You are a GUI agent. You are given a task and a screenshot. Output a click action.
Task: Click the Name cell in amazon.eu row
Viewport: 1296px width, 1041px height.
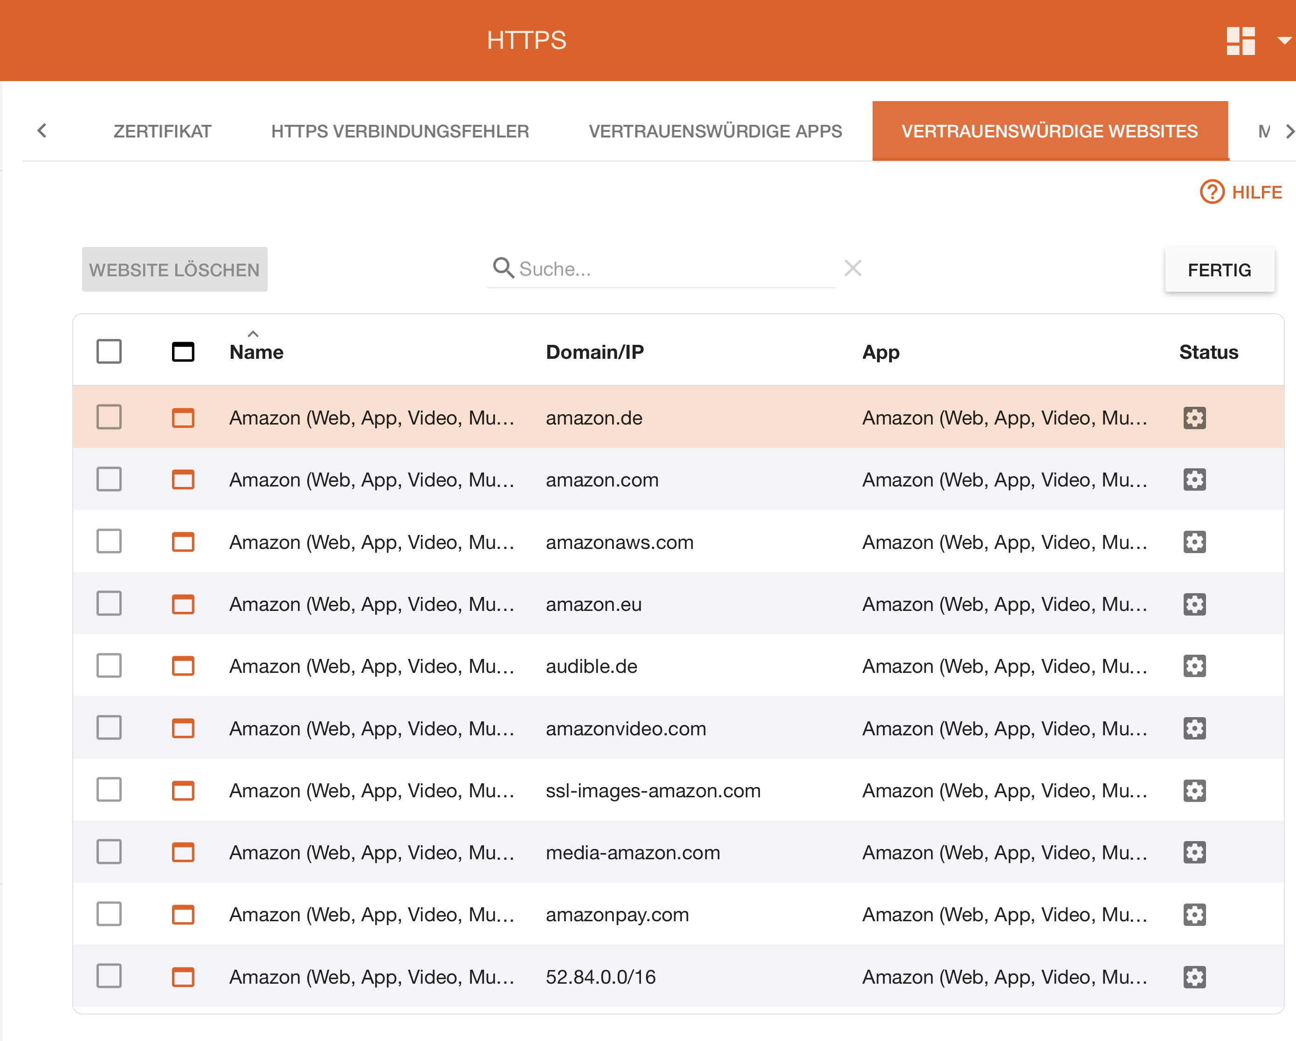pyautogui.click(x=372, y=604)
